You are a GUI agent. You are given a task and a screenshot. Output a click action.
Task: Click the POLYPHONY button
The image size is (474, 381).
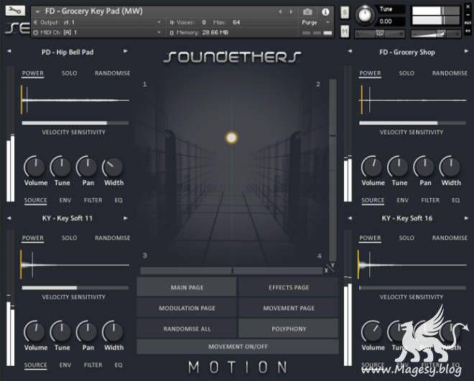click(x=289, y=329)
